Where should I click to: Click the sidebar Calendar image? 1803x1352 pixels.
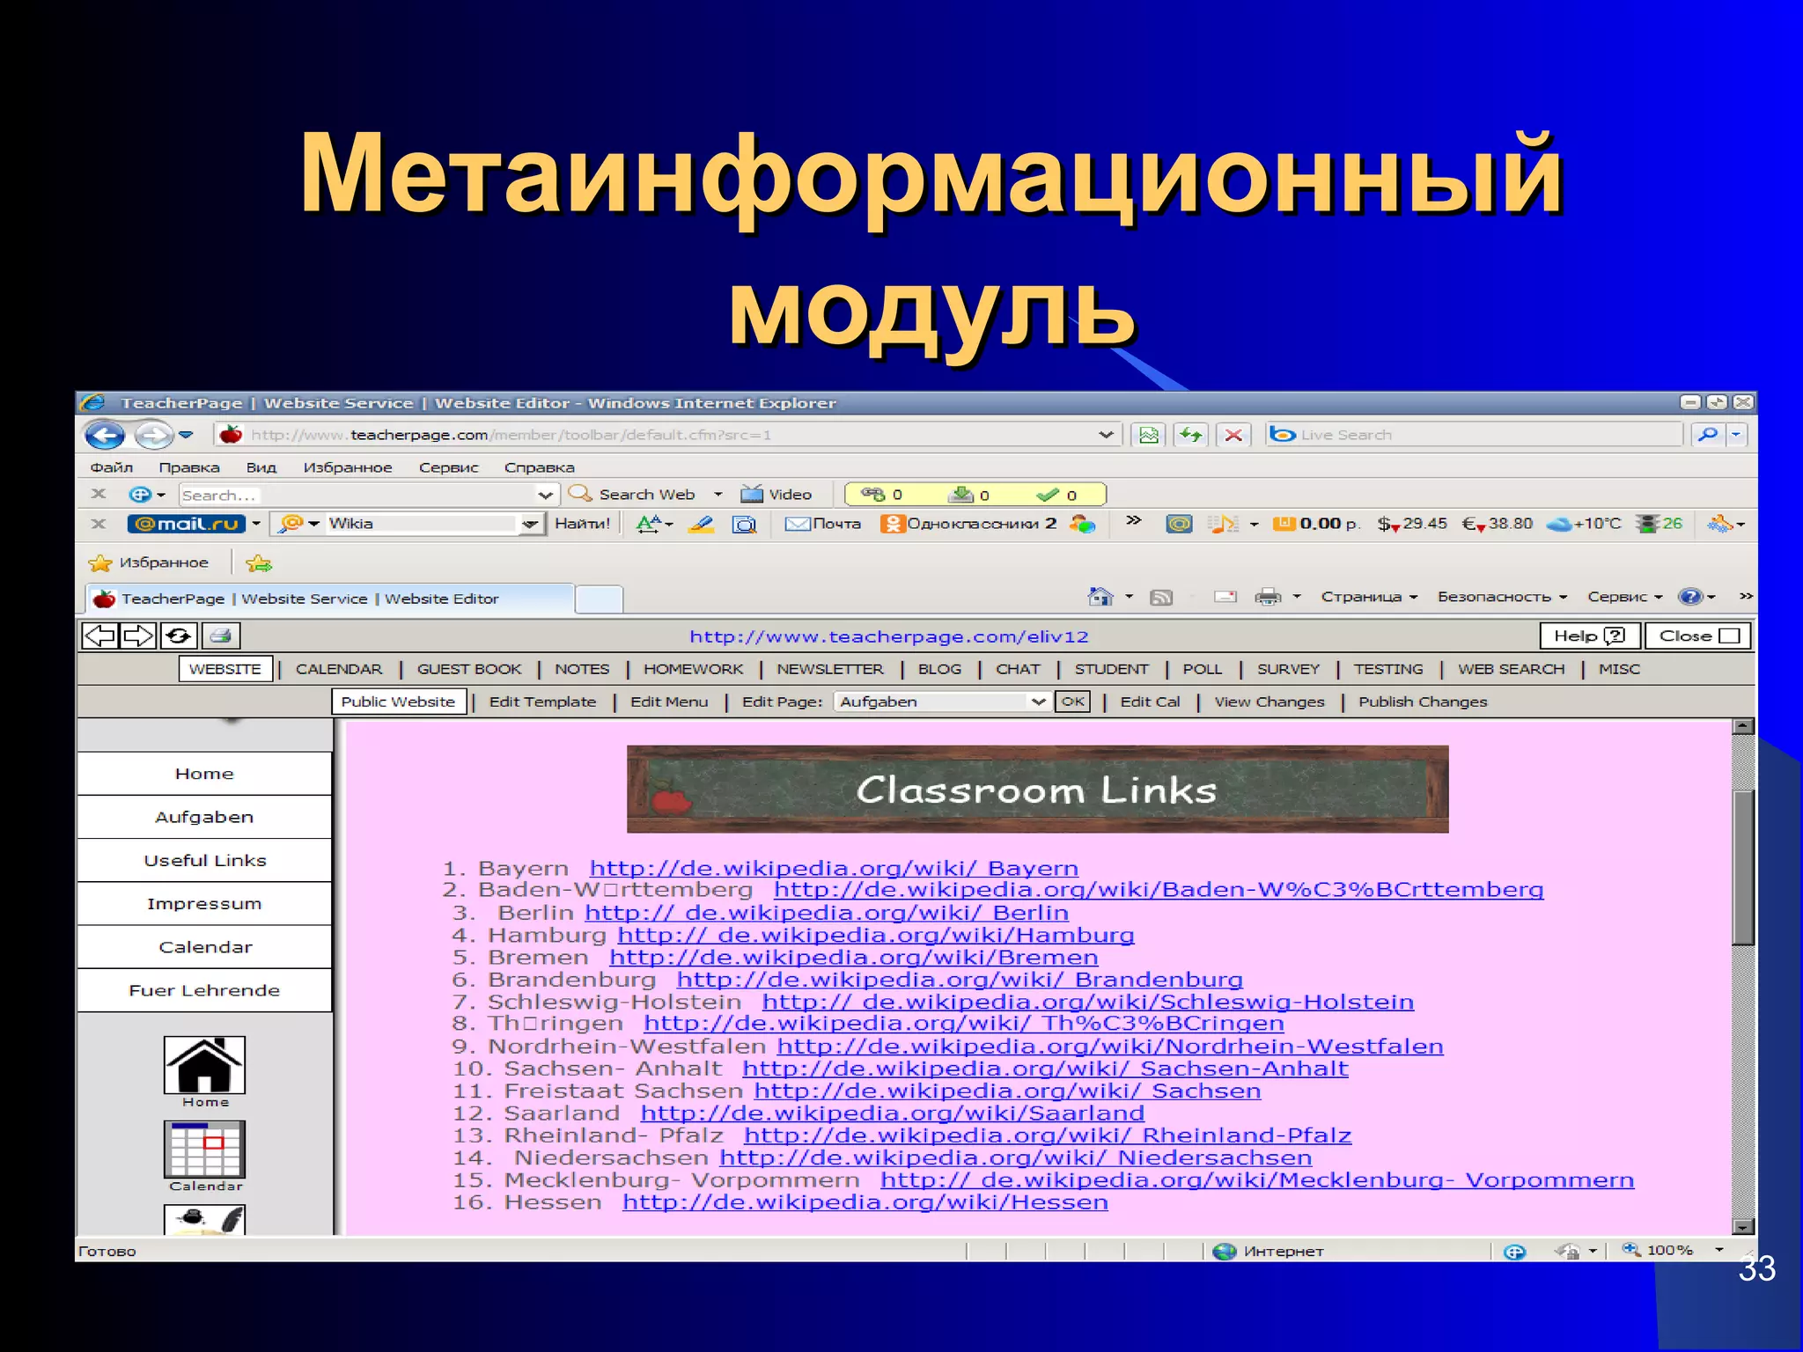[204, 1150]
